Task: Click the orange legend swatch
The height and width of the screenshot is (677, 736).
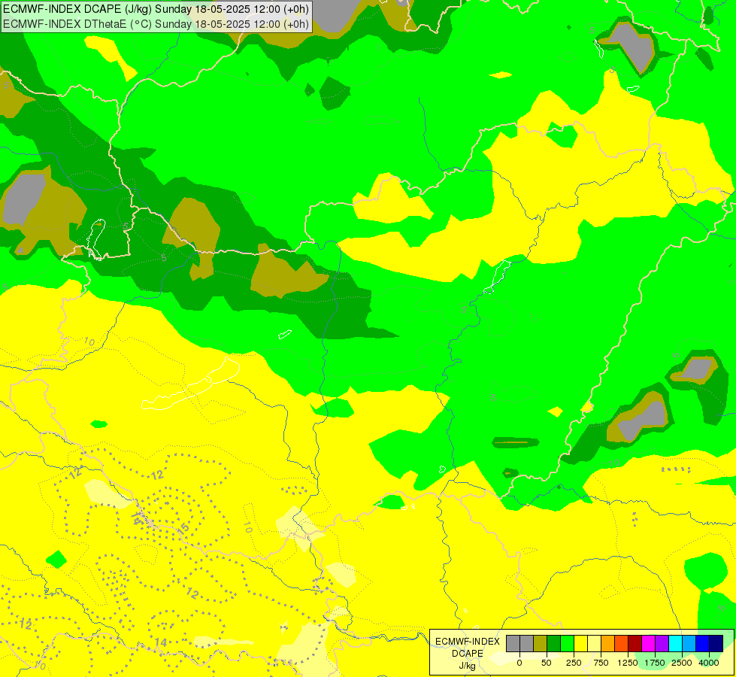Action: [x=608, y=644]
